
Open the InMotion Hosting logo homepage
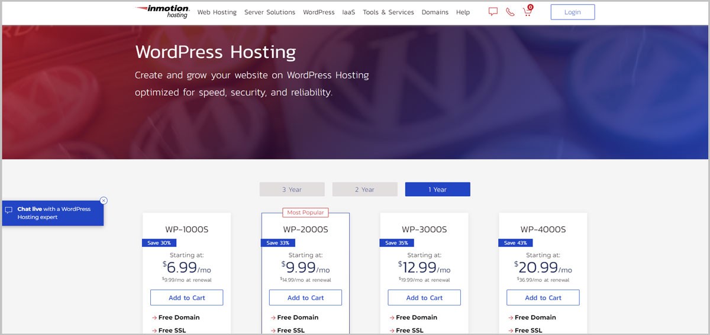click(162, 12)
